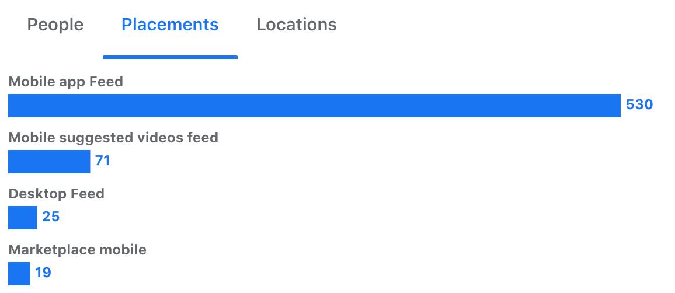This screenshot has height=293, width=675.
Task: Select the Mobile suggested videos feed bar
Action: pyautogui.click(x=49, y=161)
